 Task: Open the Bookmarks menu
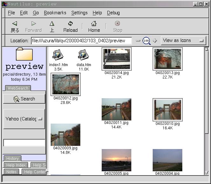tap(55, 13)
